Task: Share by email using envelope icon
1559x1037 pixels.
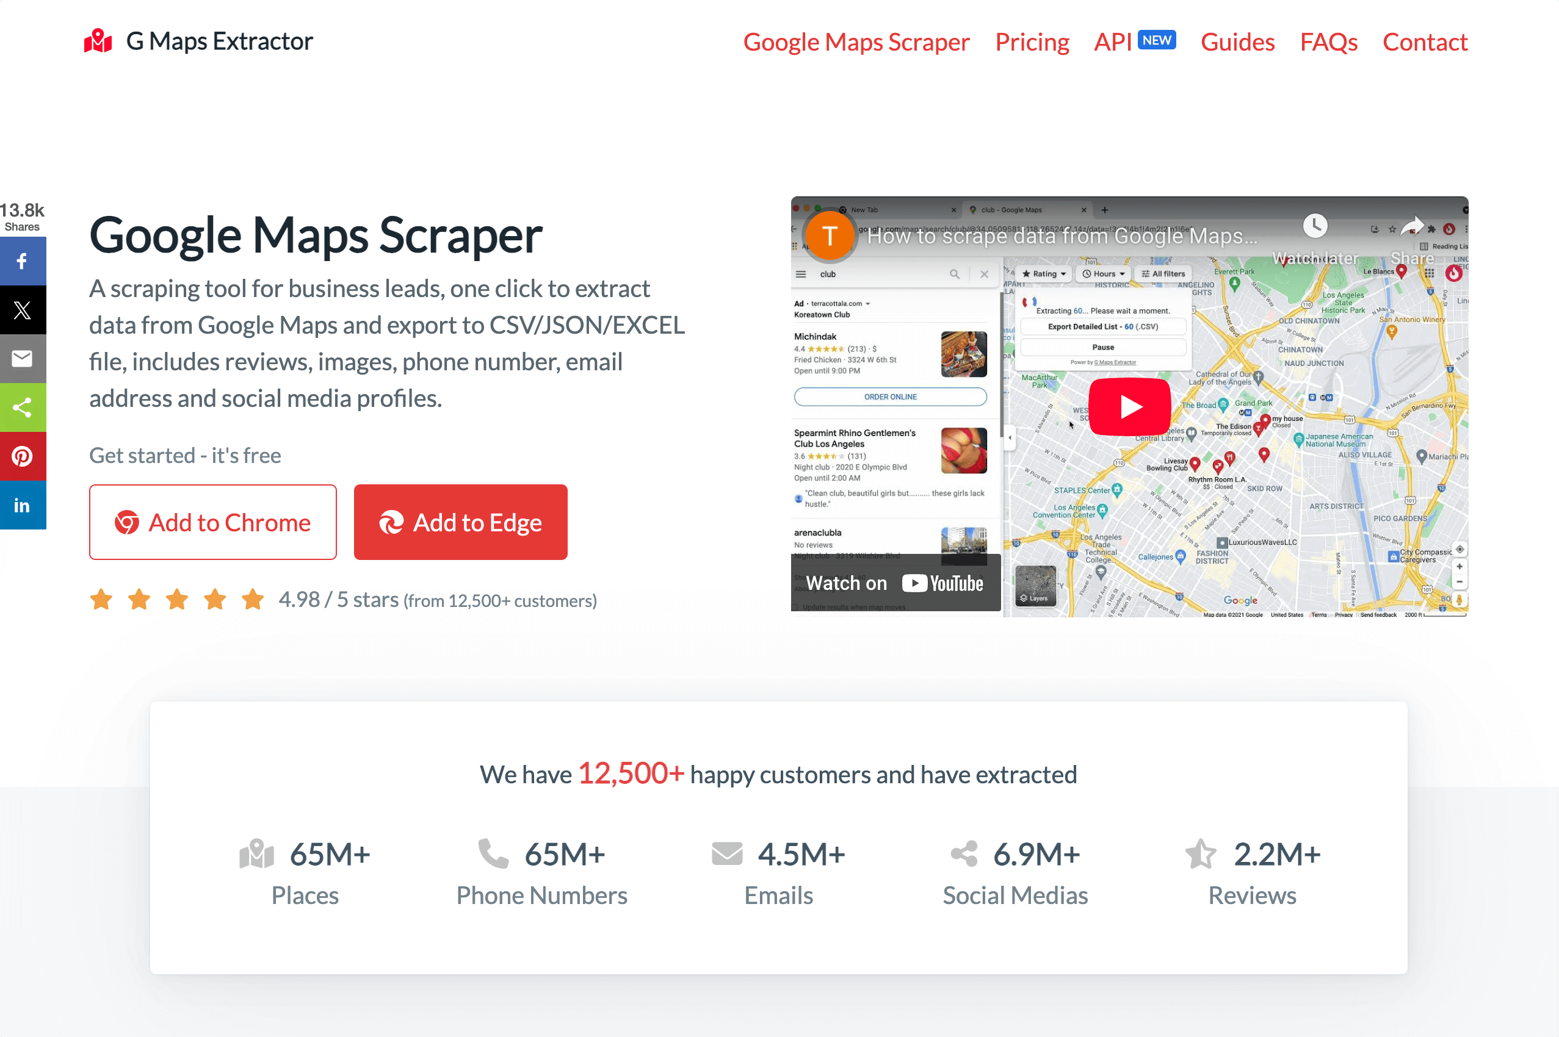Action: coord(23,359)
